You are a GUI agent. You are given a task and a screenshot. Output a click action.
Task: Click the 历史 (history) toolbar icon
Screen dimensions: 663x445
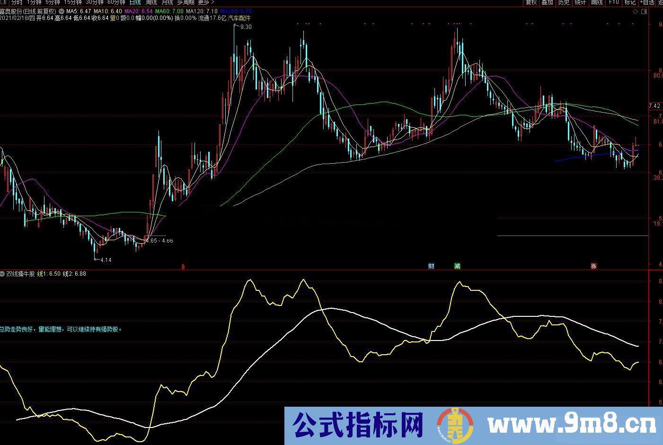coord(564,3)
